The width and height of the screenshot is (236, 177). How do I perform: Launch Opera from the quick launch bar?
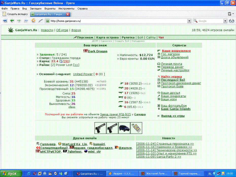click(35, 173)
